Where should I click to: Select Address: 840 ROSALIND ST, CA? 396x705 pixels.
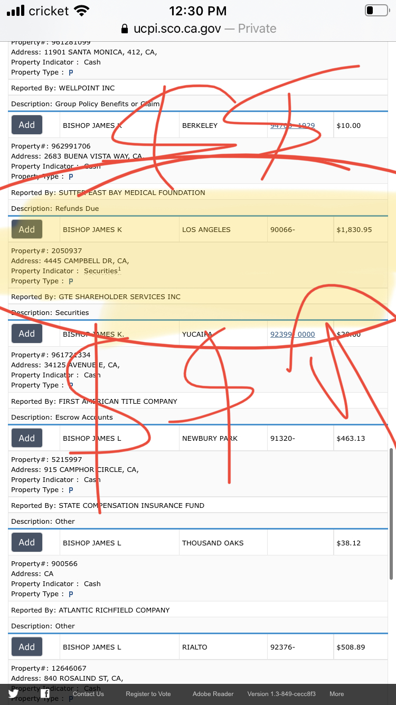(67, 678)
